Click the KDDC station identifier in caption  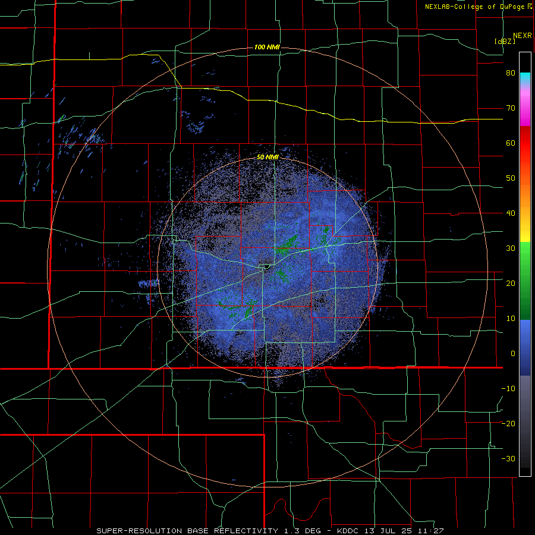point(347,531)
